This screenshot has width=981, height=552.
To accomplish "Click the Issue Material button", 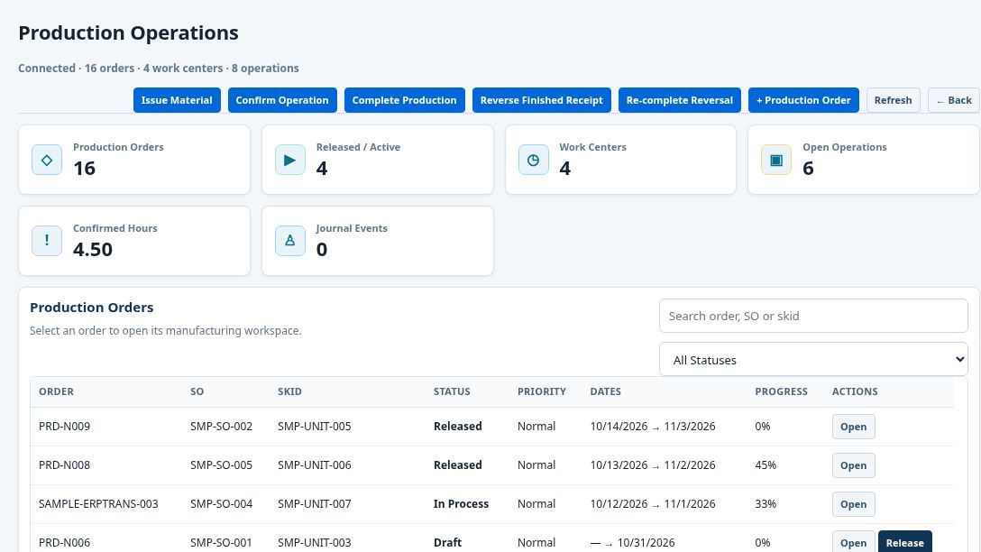I will (177, 100).
